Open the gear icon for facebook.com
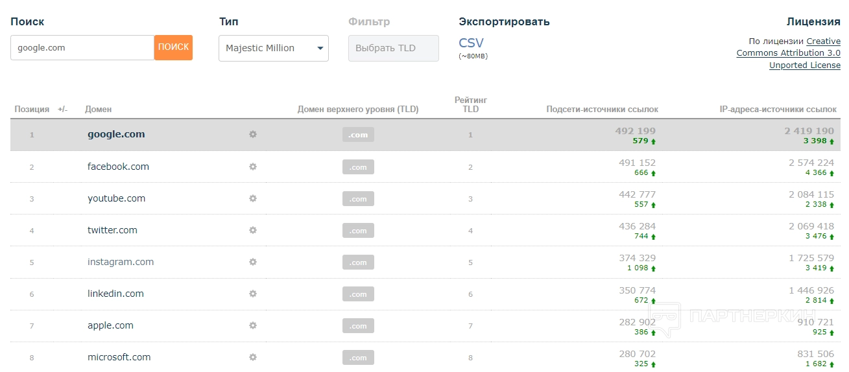The image size is (849, 372). (253, 167)
